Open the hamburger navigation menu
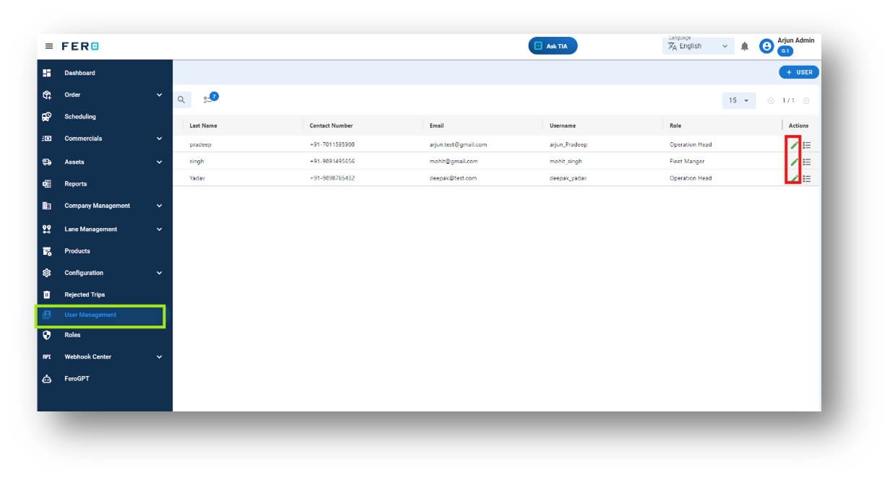The height and width of the screenshot is (480, 890). [x=49, y=46]
